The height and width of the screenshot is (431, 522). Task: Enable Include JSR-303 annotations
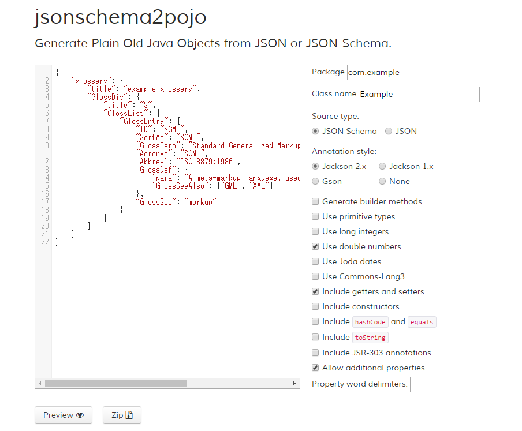(x=315, y=353)
